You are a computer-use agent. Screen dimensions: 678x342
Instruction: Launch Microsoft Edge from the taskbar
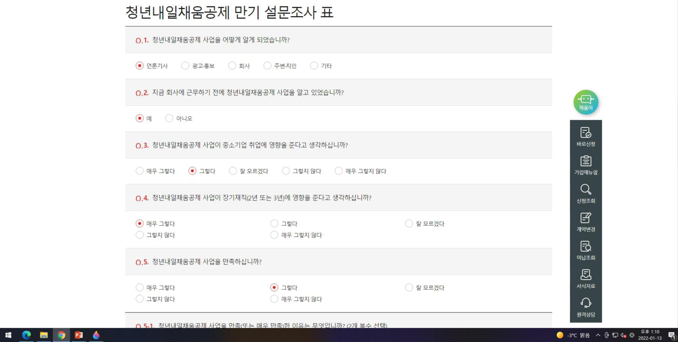pos(26,335)
